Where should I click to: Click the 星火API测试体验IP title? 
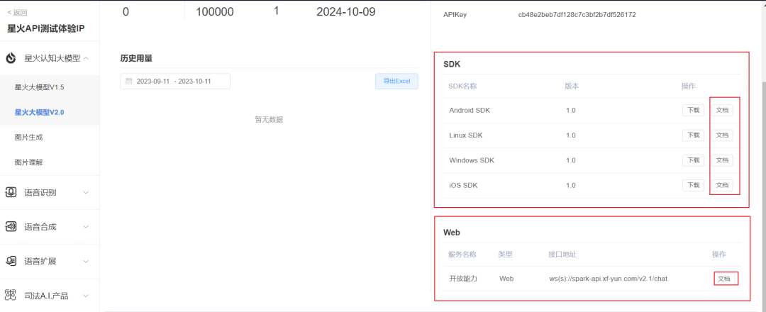[46, 28]
